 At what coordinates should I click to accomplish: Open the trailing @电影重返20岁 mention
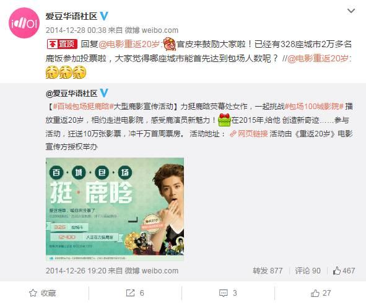318,58
